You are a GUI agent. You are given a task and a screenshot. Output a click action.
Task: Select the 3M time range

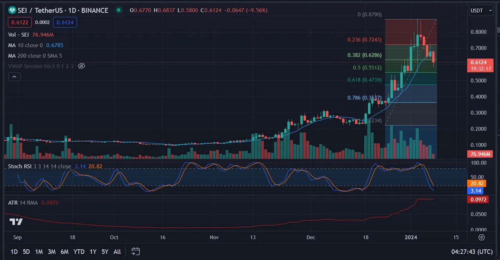pyautogui.click(x=52, y=252)
